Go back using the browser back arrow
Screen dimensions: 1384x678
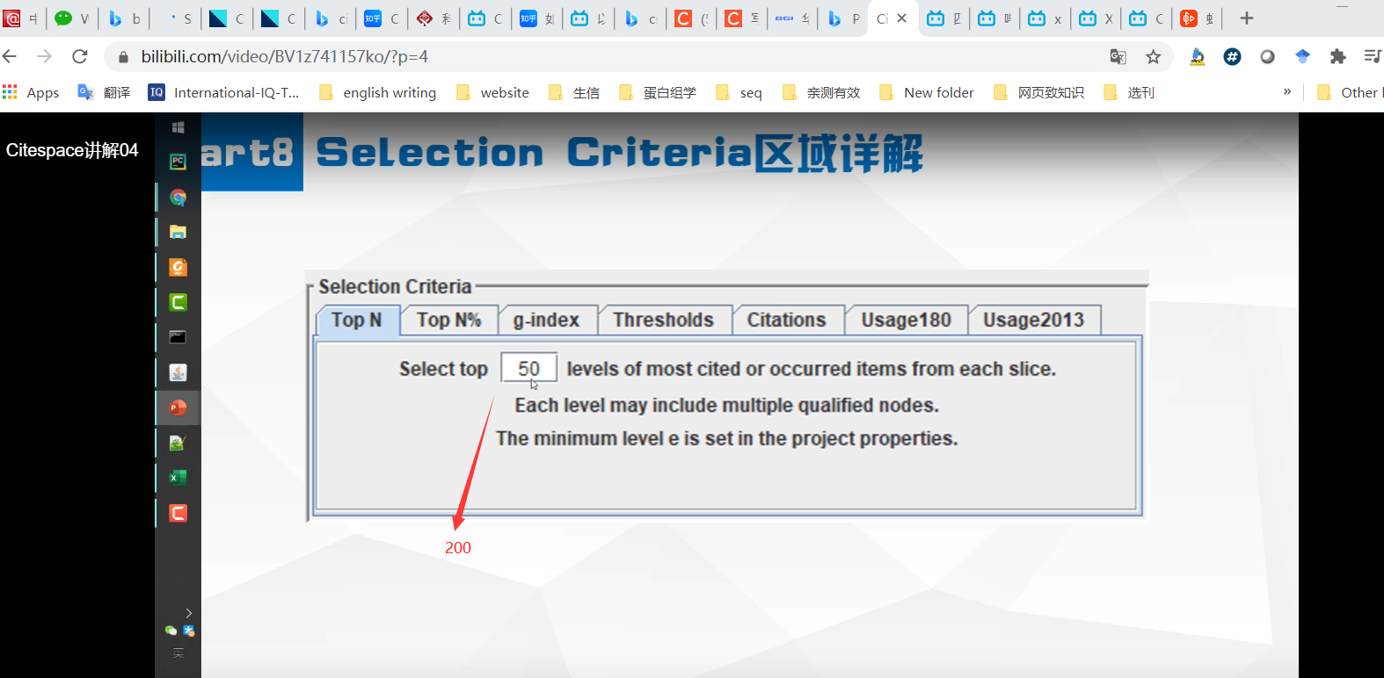point(10,56)
